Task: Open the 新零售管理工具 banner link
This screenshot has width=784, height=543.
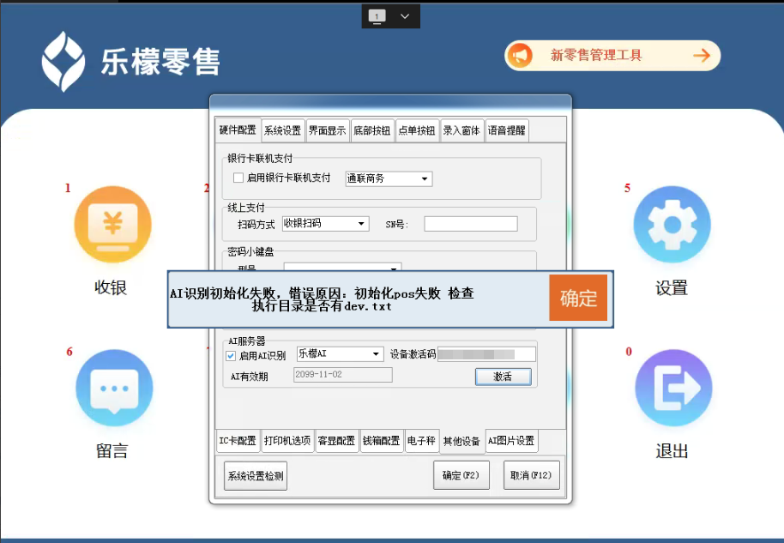Action: 612,56
